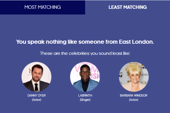This screenshot has height=113, width=170.
Task: Click the words 'East London' in headline
Action: point(137,42)
